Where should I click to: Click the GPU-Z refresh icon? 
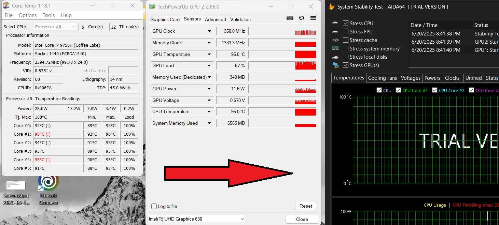301,18
